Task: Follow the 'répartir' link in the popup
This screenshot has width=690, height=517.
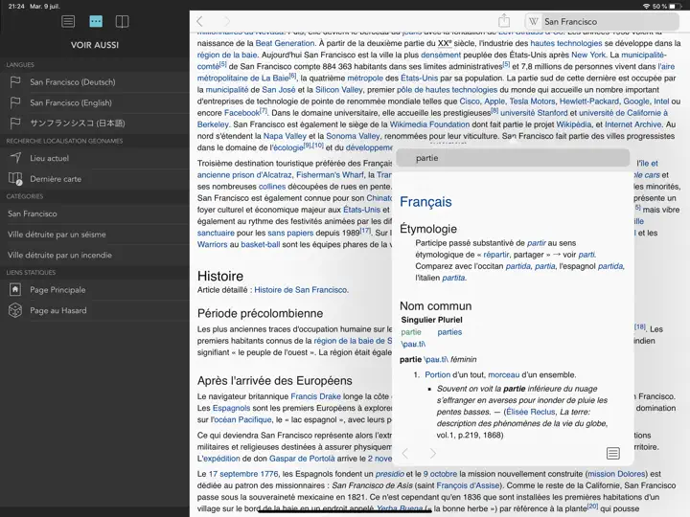Action: coord(496,255)
